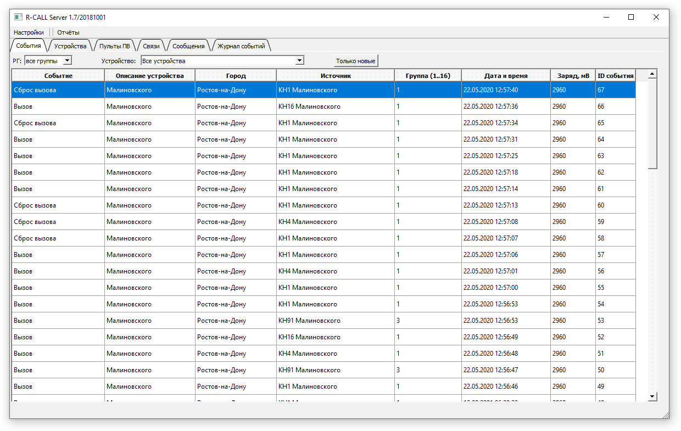Open the Журнал событий tab
681x431 pixels.
click(241, 46)
